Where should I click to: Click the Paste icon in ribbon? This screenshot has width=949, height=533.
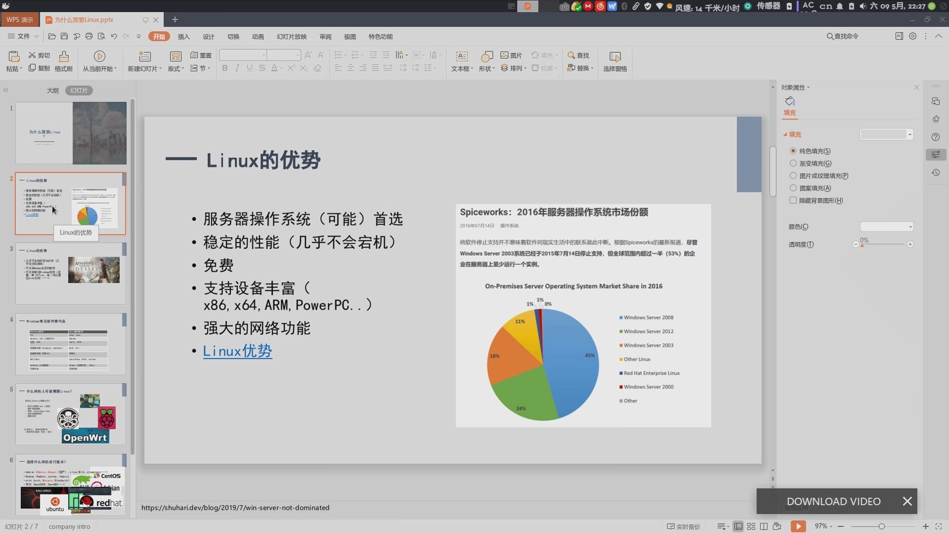[x=14, y=56]
